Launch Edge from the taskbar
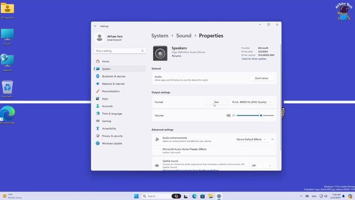This screenshot has height=200, width=355. click(194, 196)
